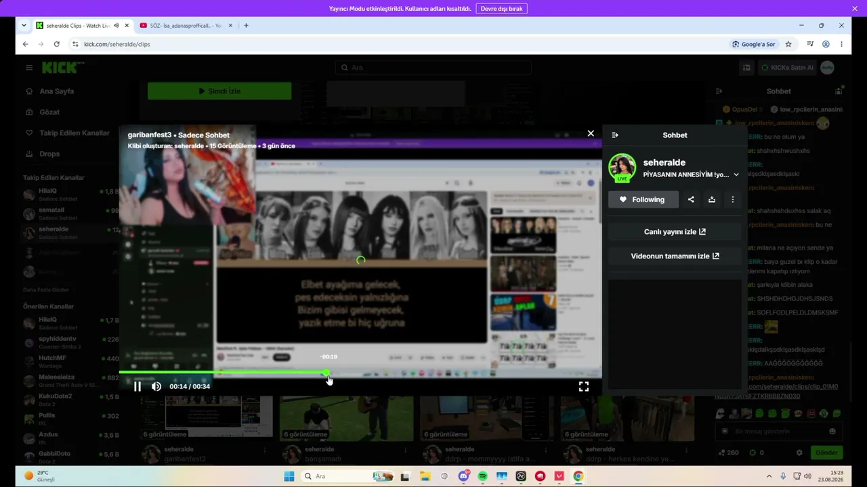Show hidden system tray icons
Screen dimensions: 867x487
(x=769, y=476)
